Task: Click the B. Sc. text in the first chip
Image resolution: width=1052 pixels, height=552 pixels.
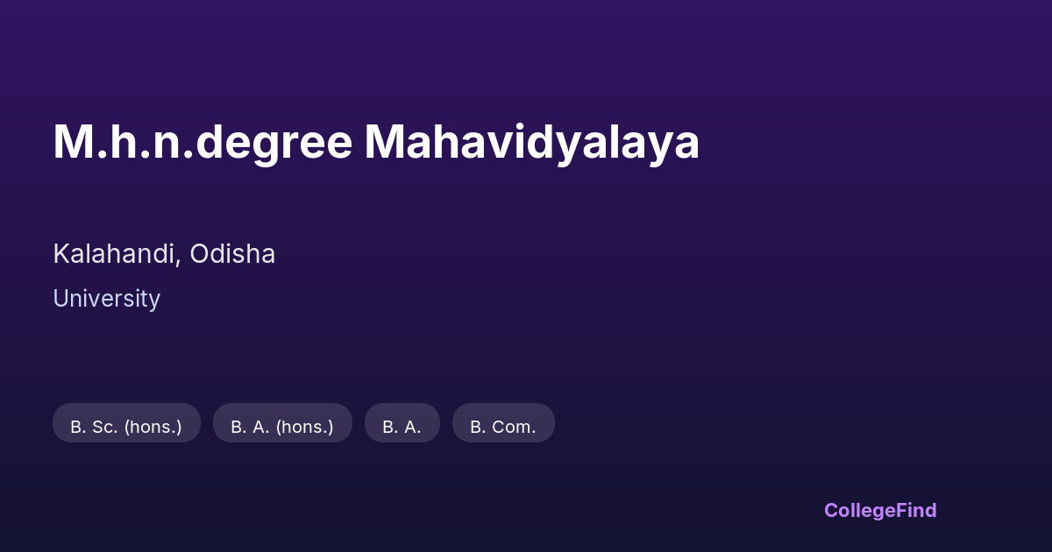Action: 94,427
